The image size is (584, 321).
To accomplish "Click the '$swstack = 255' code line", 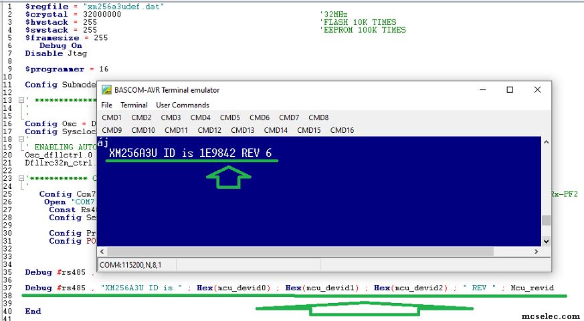I will point(61,30).
